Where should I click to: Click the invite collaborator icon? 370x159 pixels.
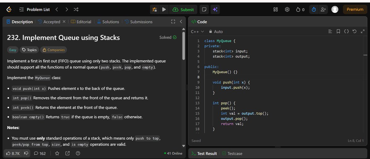coord(323,10)
